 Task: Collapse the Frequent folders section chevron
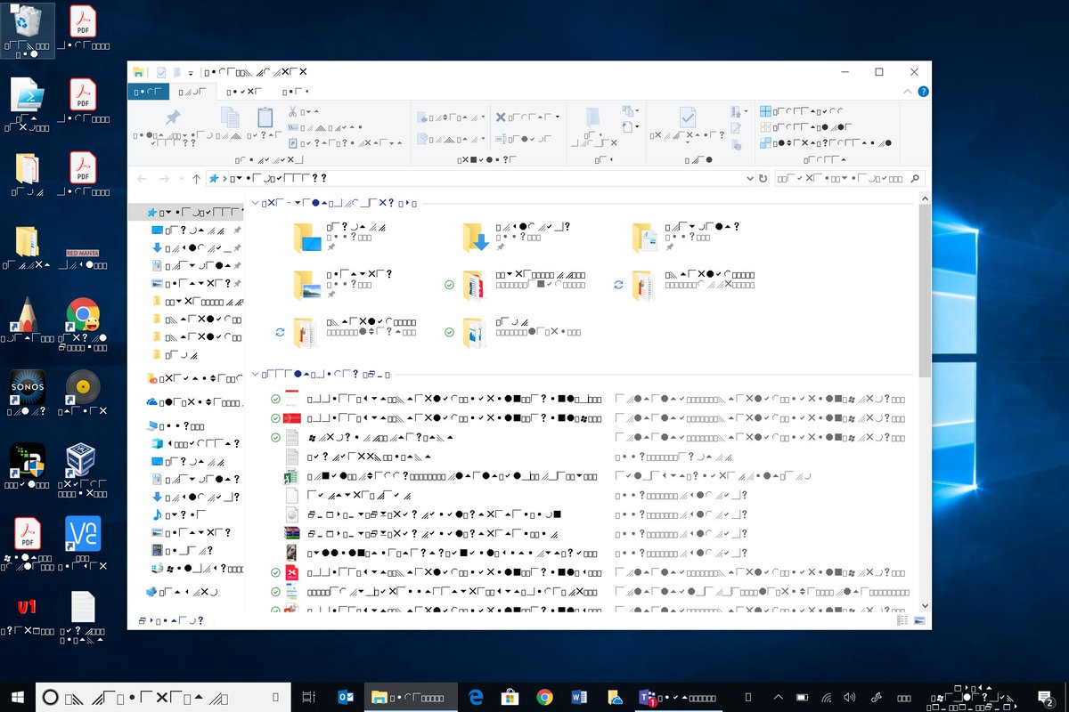tap(256, 203)
